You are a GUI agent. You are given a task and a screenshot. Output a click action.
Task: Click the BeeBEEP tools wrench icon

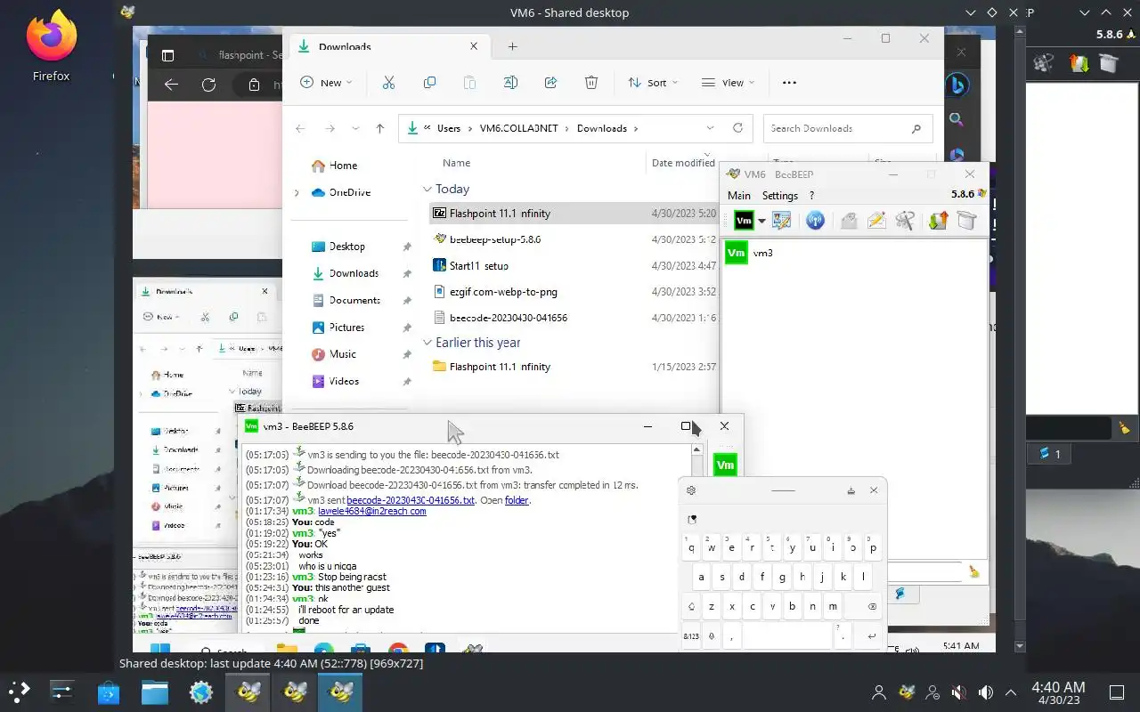(906, 221)
